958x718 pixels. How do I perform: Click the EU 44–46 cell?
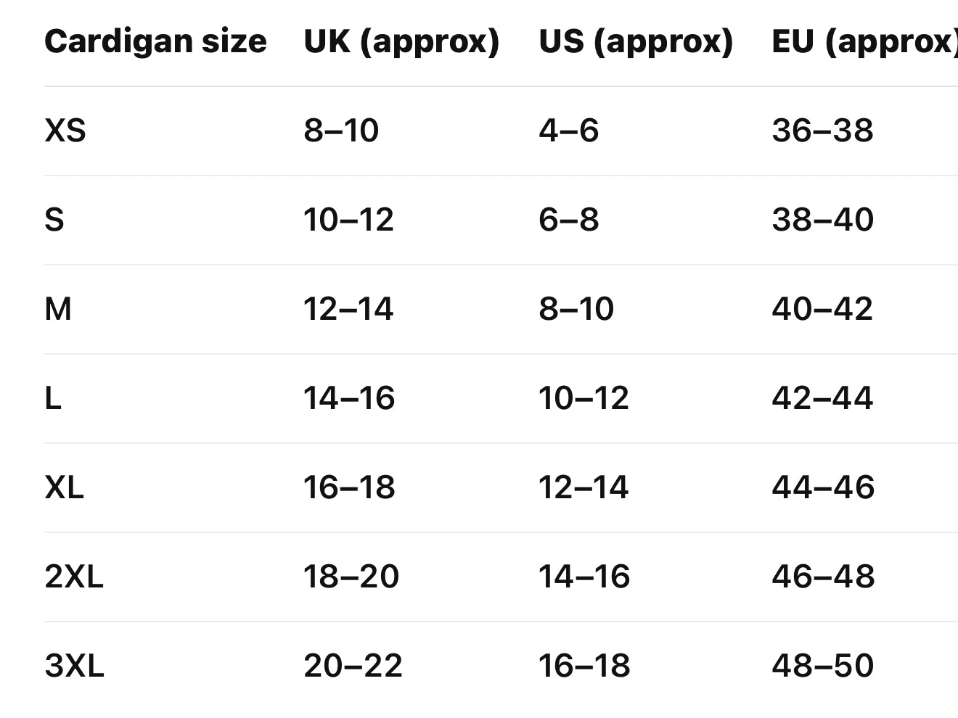point(823,487)
